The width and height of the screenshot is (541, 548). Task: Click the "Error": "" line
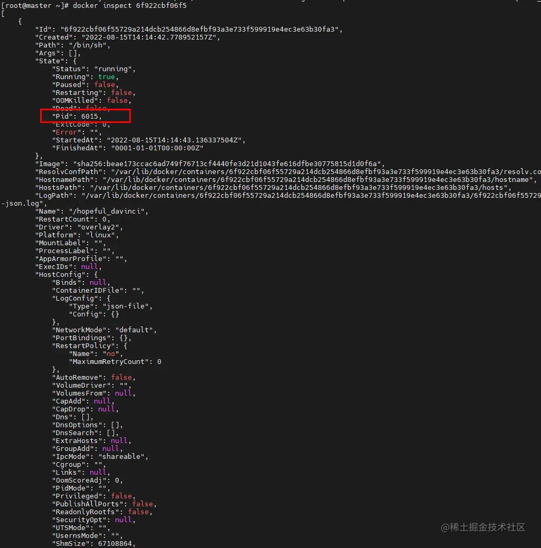(77, 132)
